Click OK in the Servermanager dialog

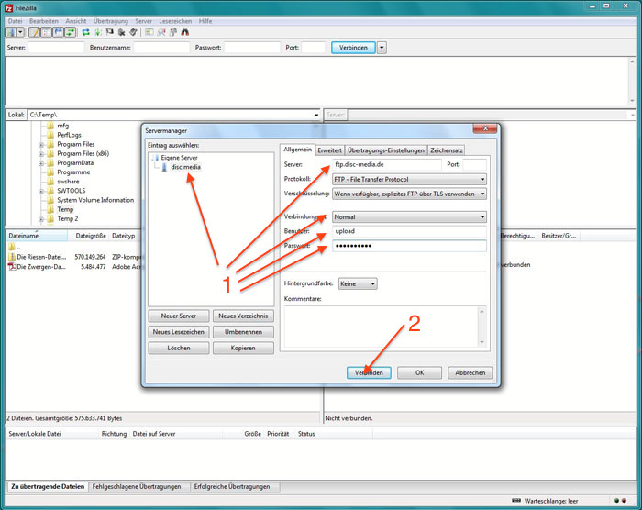420,372
